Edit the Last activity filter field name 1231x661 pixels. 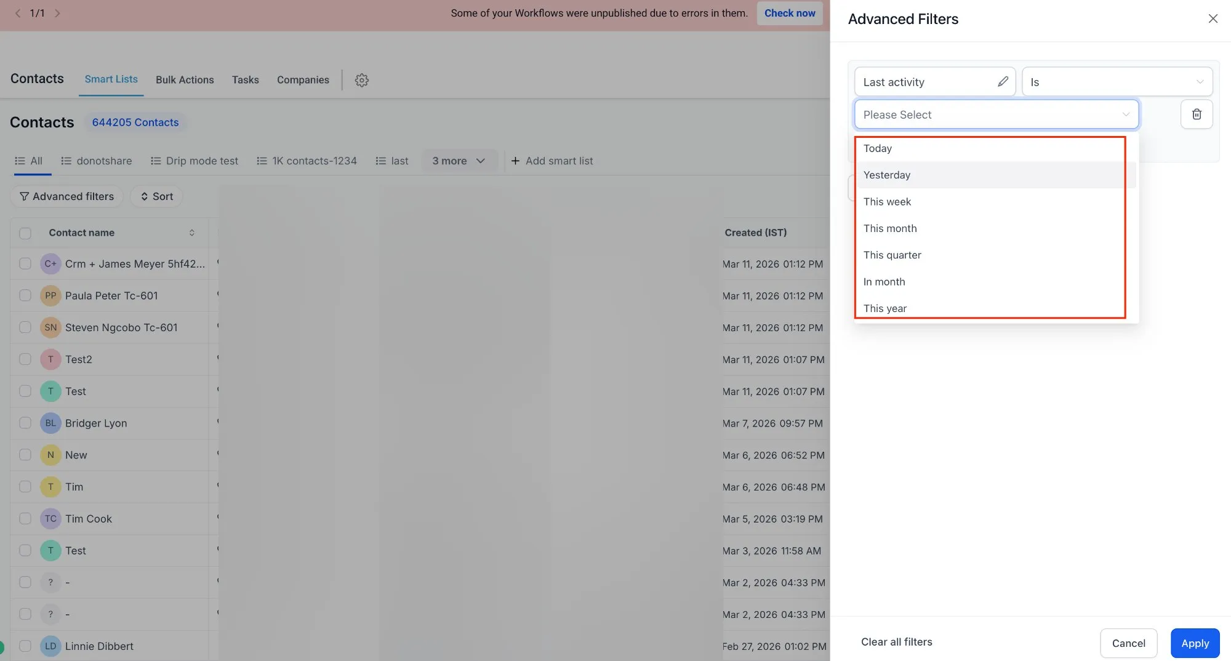point(1003,81)
